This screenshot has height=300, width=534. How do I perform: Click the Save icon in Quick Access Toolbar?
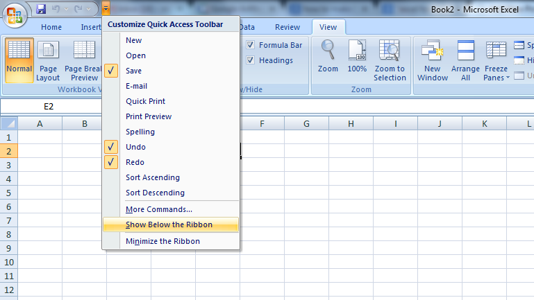point(41,9)
